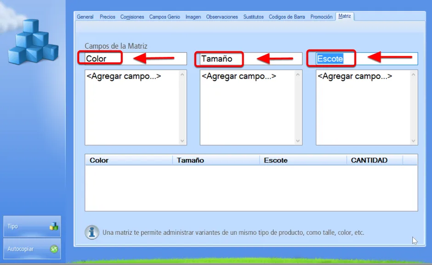Click the Tamaño field name input

pyautogui.click(x=251, y=59)
